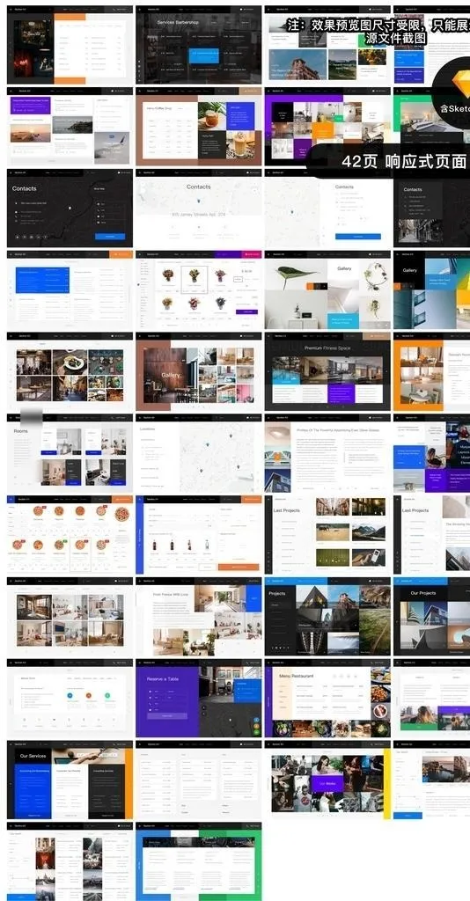This screenshot has width=470, height=901.
Task: Open the From France With Love page
Action: [199, 616]
